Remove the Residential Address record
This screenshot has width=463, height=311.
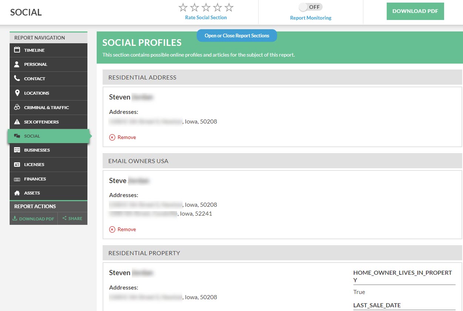123,137
